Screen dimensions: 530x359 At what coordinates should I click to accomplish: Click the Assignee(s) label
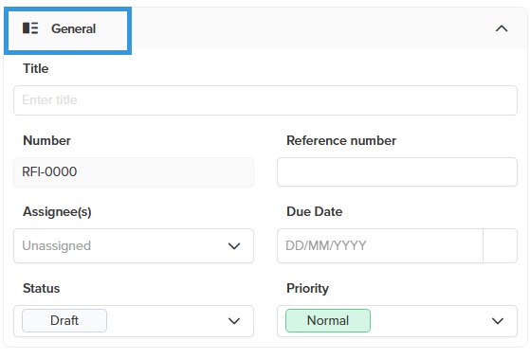click(x=57, y=212)
